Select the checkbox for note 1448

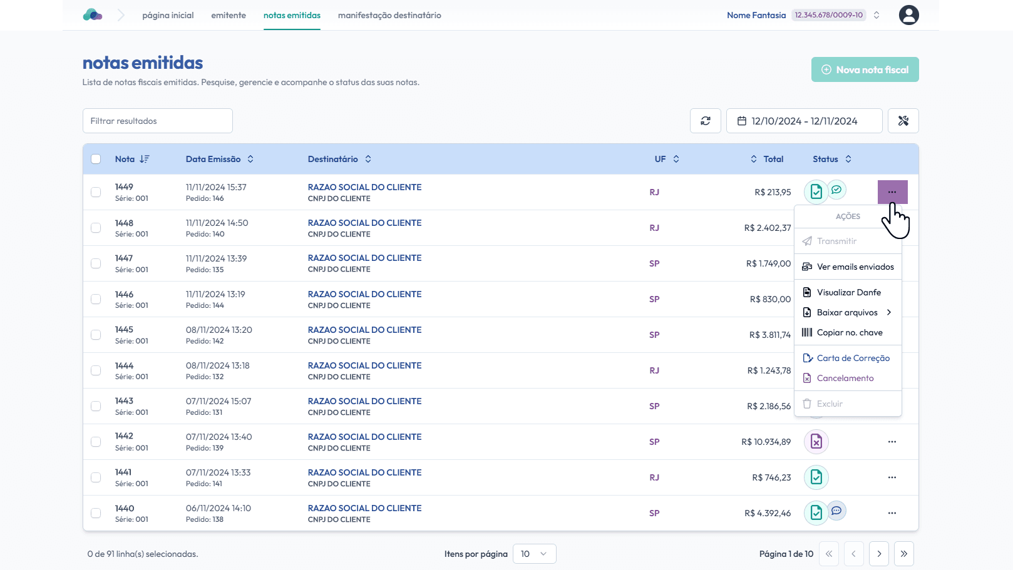pos(96,228)
